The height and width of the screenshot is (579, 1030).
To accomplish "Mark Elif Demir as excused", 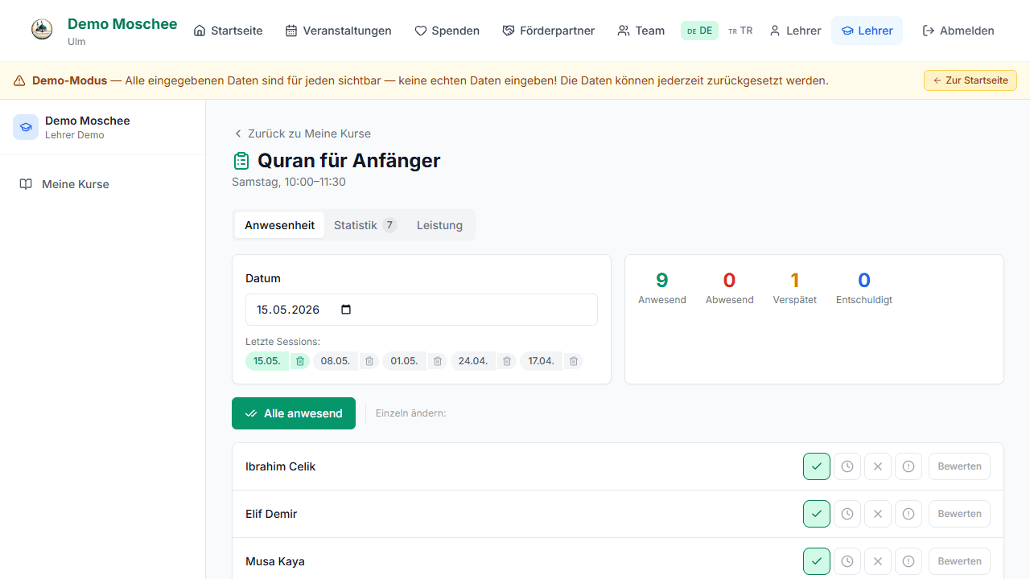I will click(908, 514).
